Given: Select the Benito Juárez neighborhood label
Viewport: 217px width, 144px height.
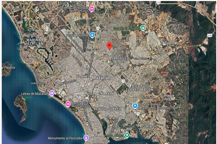Looking at the screenshot, I should pyautogui.click(x=107, y=109).
